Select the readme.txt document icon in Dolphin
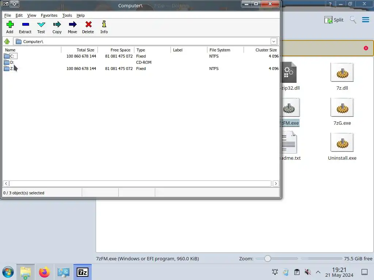 [289, 143]
